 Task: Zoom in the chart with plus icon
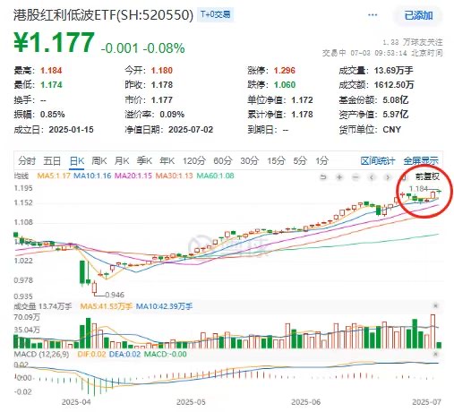click(339, 177)
